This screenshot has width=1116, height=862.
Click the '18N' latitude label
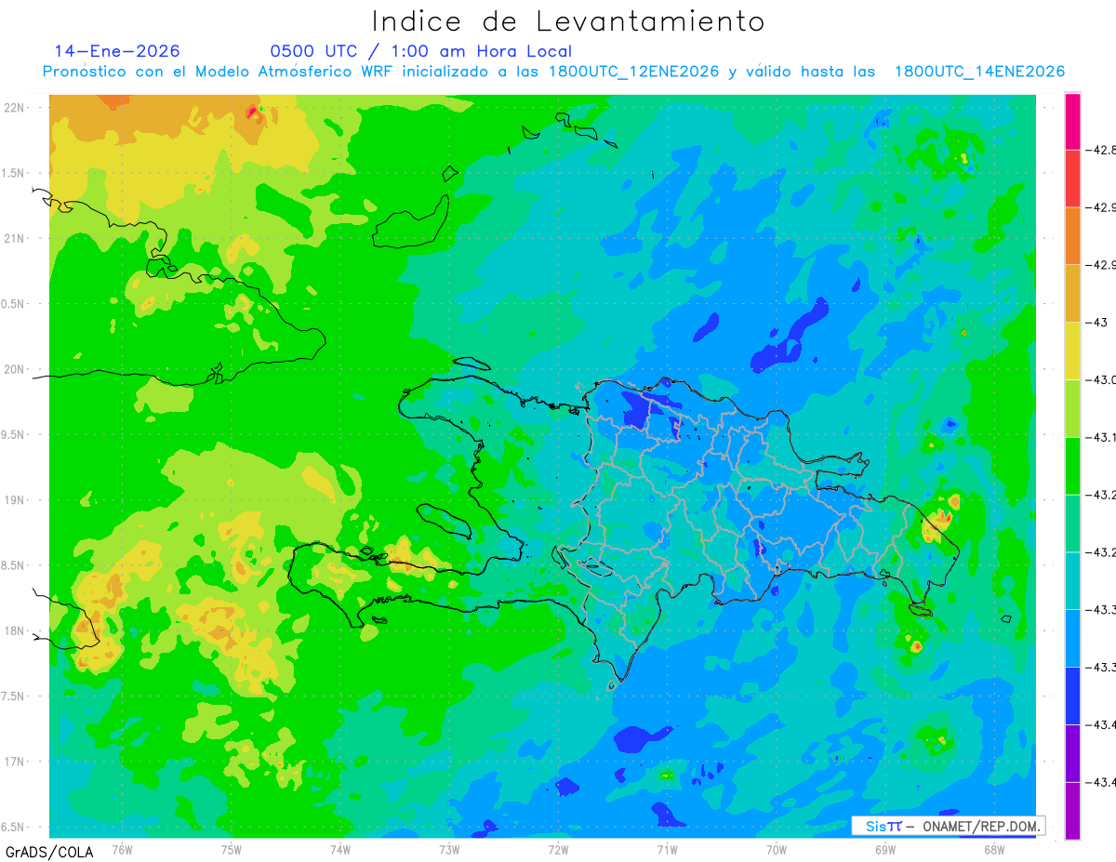pyautogui.click(x=13, y=630)
